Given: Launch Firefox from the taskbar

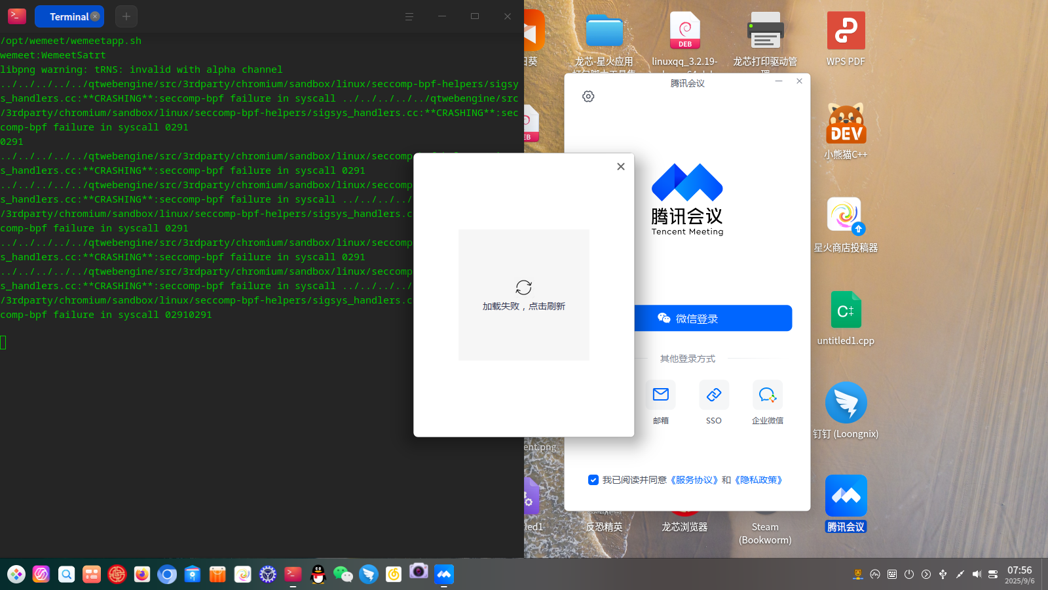Looking at the screenshot, I should pyautogui.click(x=142, y=574).
